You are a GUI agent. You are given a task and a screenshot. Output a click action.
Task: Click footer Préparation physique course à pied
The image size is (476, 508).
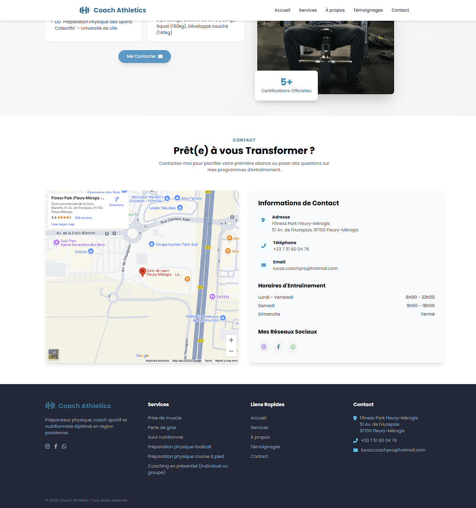coord(186,456)
